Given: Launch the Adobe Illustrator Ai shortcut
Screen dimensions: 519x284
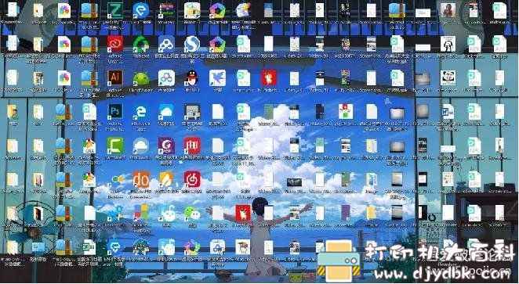Looking at the screenshot, I should [115, 77].
